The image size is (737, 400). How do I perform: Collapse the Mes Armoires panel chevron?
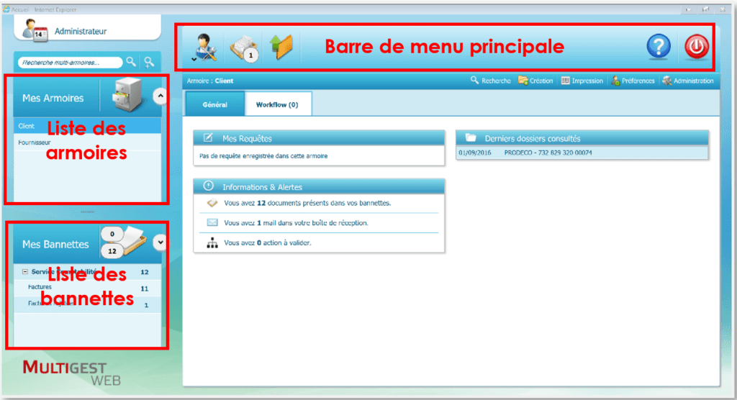160,94
